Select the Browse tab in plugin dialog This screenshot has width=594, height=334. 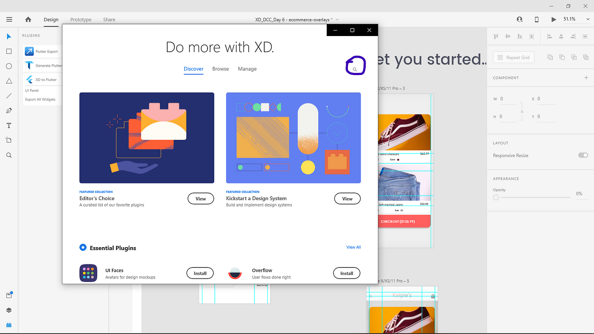tap(221, 69)
